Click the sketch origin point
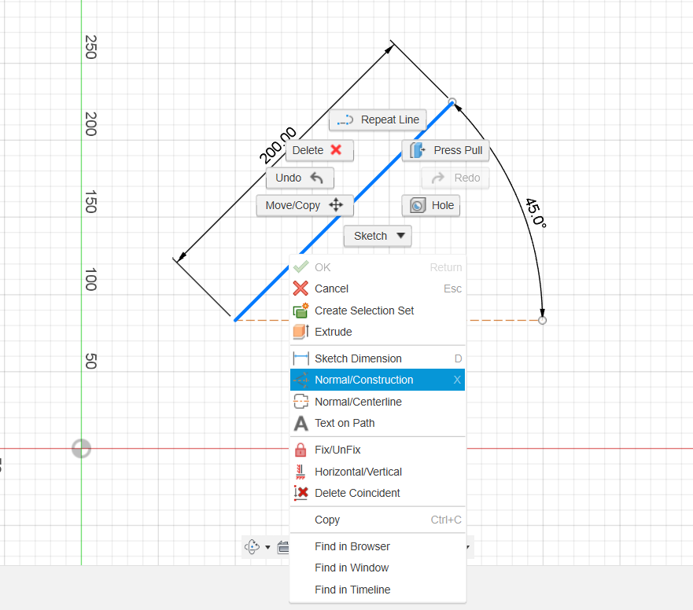Viewport: 693px width, 610px height. [x=81, y=449]
